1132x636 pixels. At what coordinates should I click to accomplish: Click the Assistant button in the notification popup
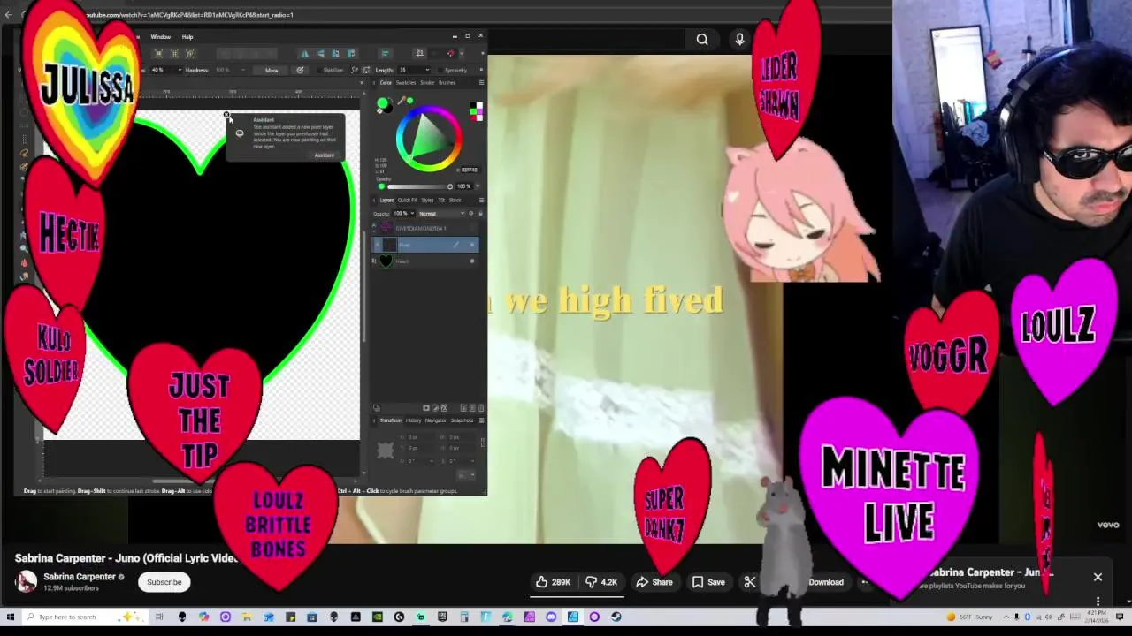pyautogui.click(x=325, y=155)
